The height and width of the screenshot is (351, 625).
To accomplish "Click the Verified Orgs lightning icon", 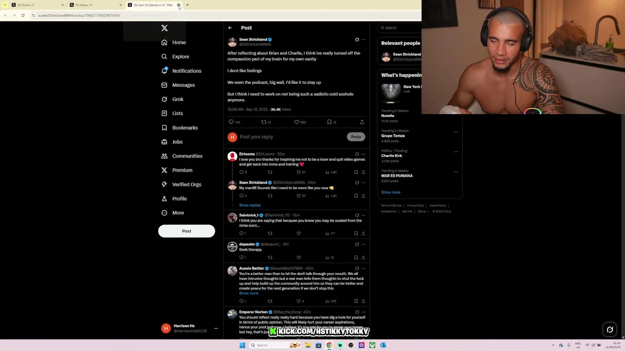I will pos(165,184).
